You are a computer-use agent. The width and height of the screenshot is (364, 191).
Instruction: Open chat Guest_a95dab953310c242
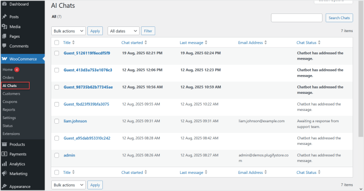pos(87,138)
